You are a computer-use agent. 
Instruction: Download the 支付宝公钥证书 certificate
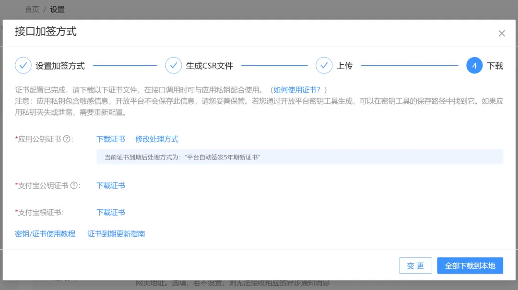[x=111, y=185]
